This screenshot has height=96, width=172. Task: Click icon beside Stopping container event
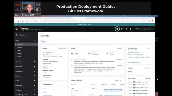click(x=134, y=82)
